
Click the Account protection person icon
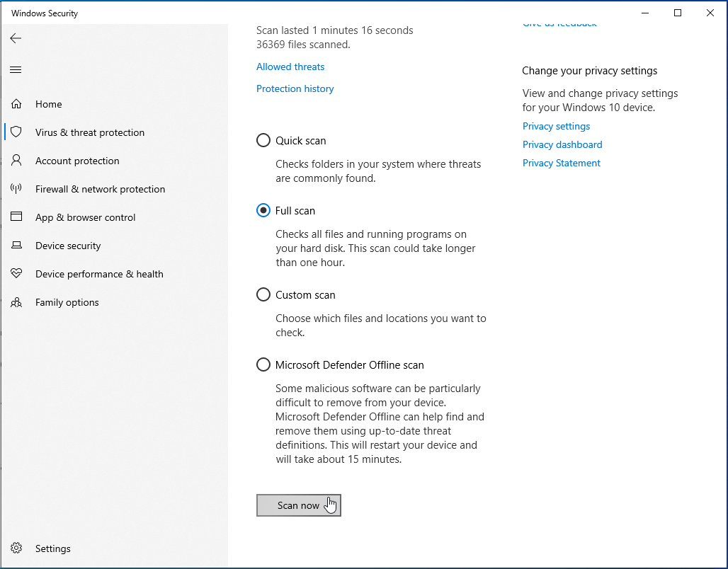[16, 161]
